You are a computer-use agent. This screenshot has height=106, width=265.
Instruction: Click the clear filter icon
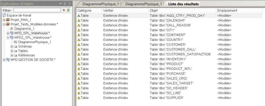point(64,10)
